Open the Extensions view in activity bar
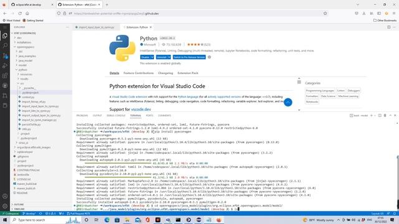 5,76
